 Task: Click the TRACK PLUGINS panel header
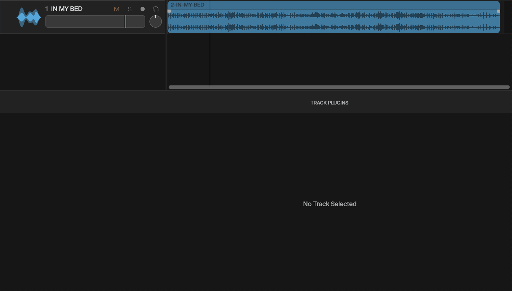(x=329, y=103)
